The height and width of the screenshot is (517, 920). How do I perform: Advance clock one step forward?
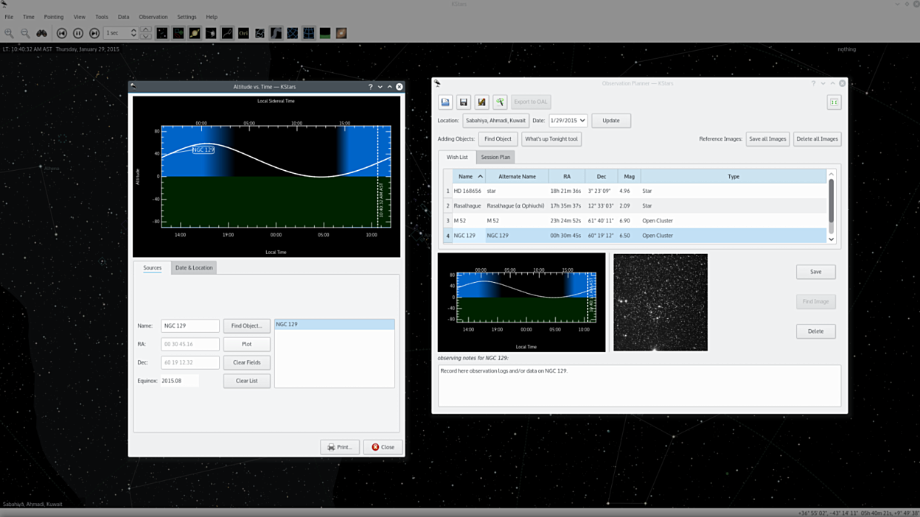tap(94, 33)
